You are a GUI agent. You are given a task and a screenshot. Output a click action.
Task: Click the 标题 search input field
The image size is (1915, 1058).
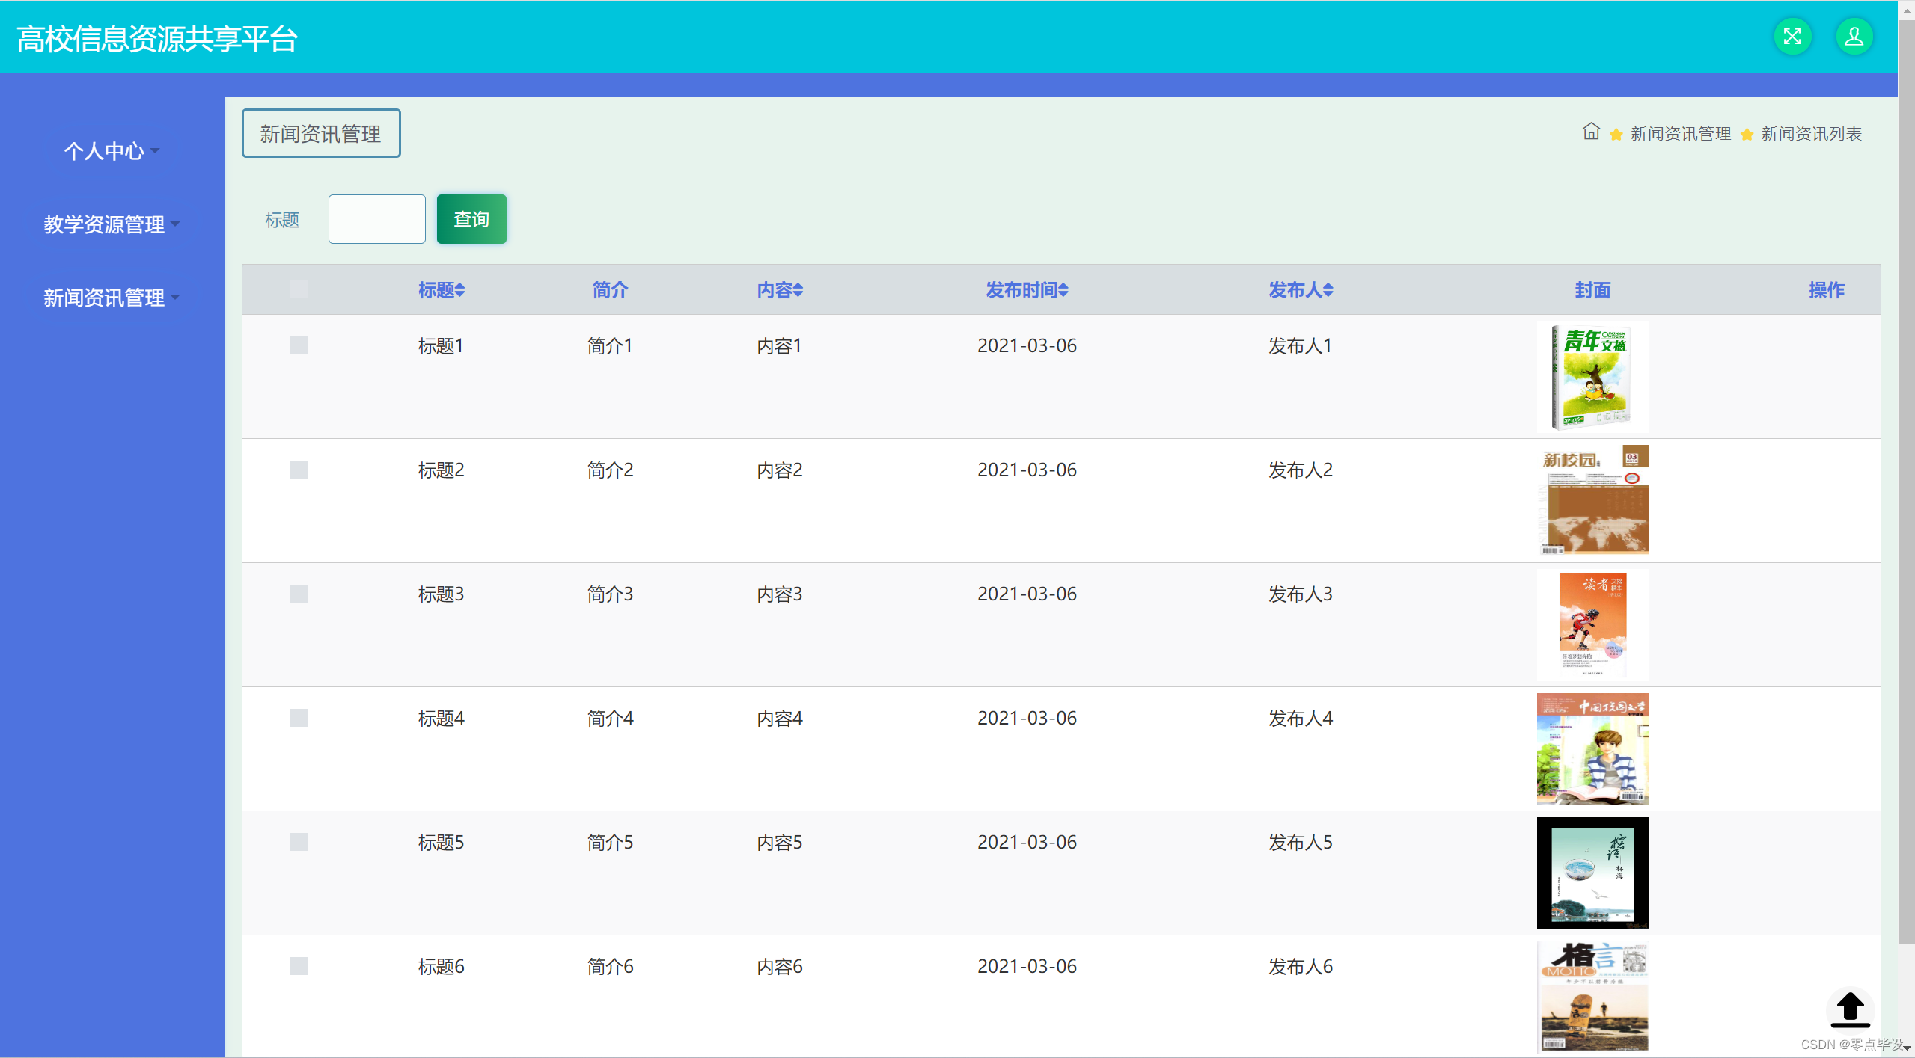click(x=377, y=219)
